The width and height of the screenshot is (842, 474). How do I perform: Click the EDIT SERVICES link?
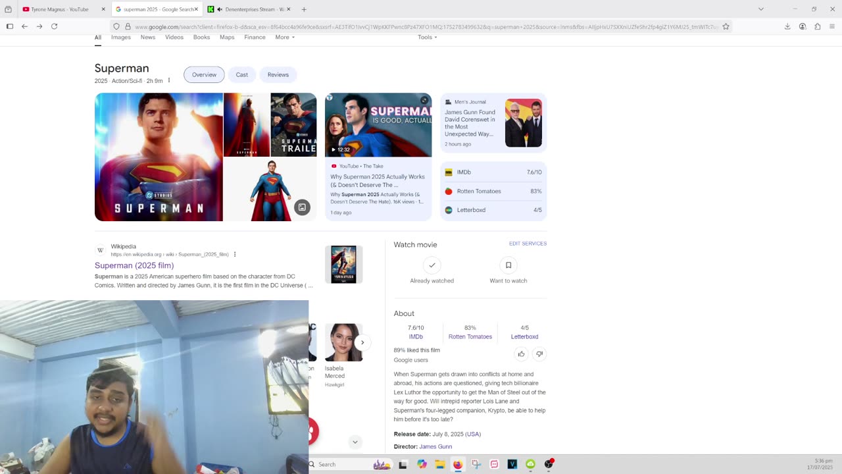[x=528, y=244]
